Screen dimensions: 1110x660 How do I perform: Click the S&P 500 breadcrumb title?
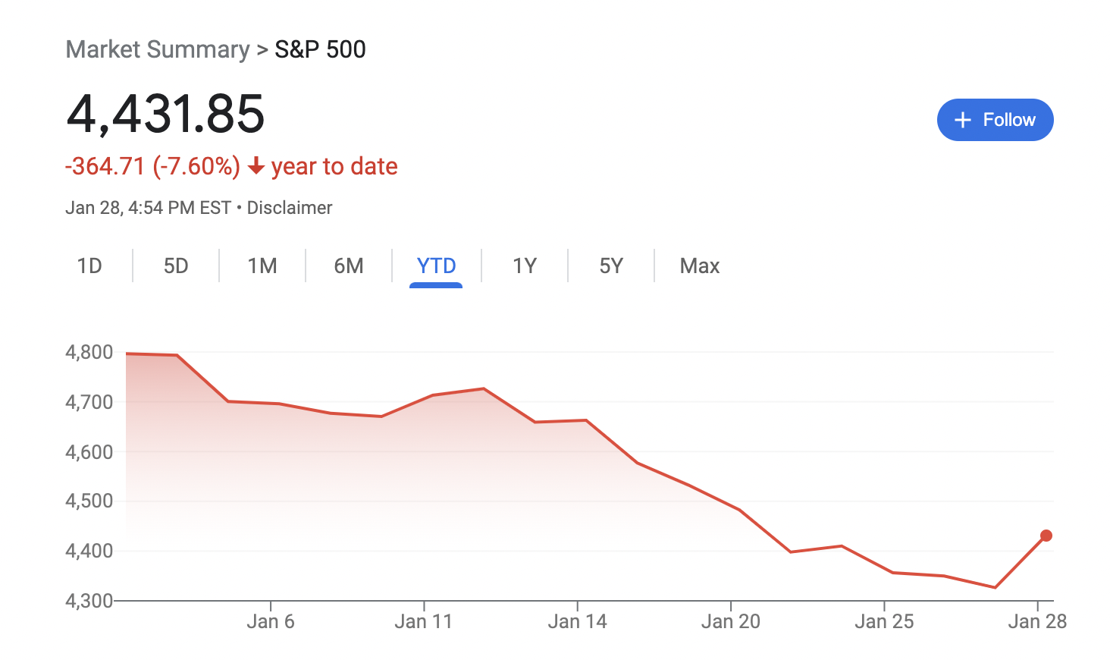point(320,49)
